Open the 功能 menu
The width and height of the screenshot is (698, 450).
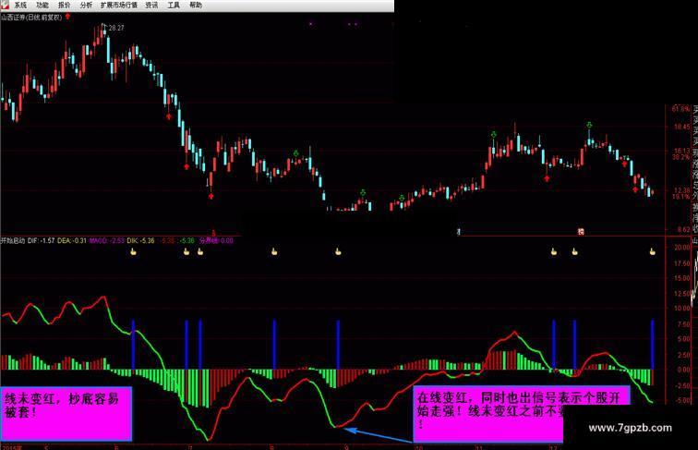click(x=42, y=5)
